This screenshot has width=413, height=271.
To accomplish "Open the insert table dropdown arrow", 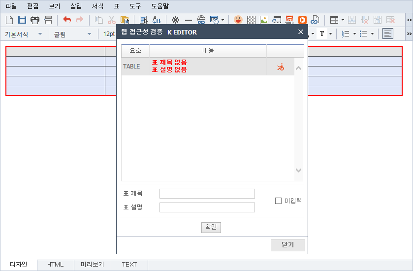I will (343, 20).
